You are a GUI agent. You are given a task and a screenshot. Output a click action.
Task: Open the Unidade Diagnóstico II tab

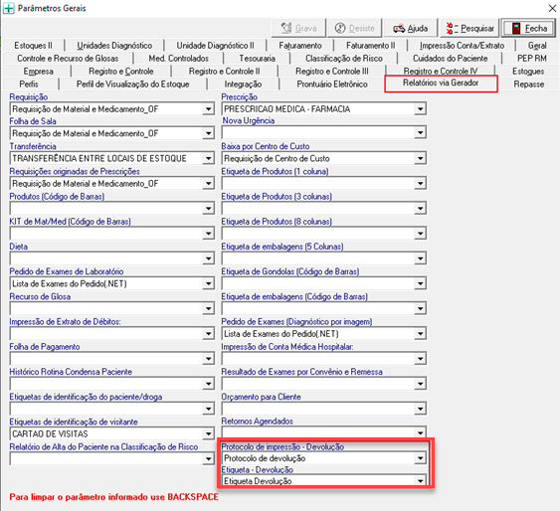[x=216, y=46]
